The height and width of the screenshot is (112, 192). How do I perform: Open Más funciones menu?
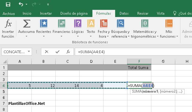(x=169, y=29)
